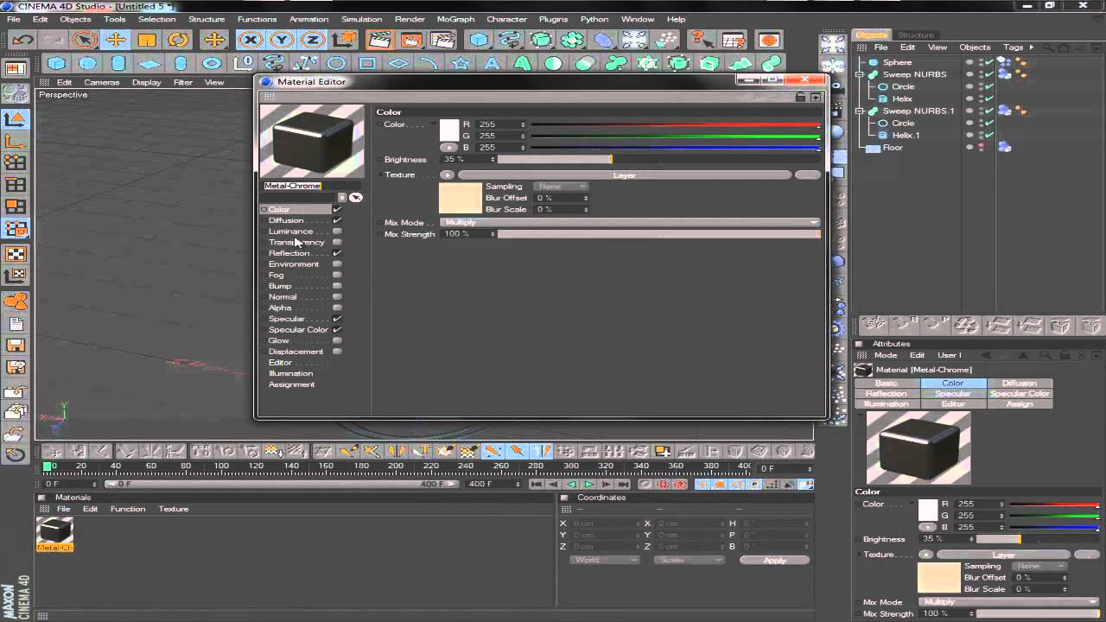Collapse the Sweep NURBS.1 tree item

click(861, 111)
